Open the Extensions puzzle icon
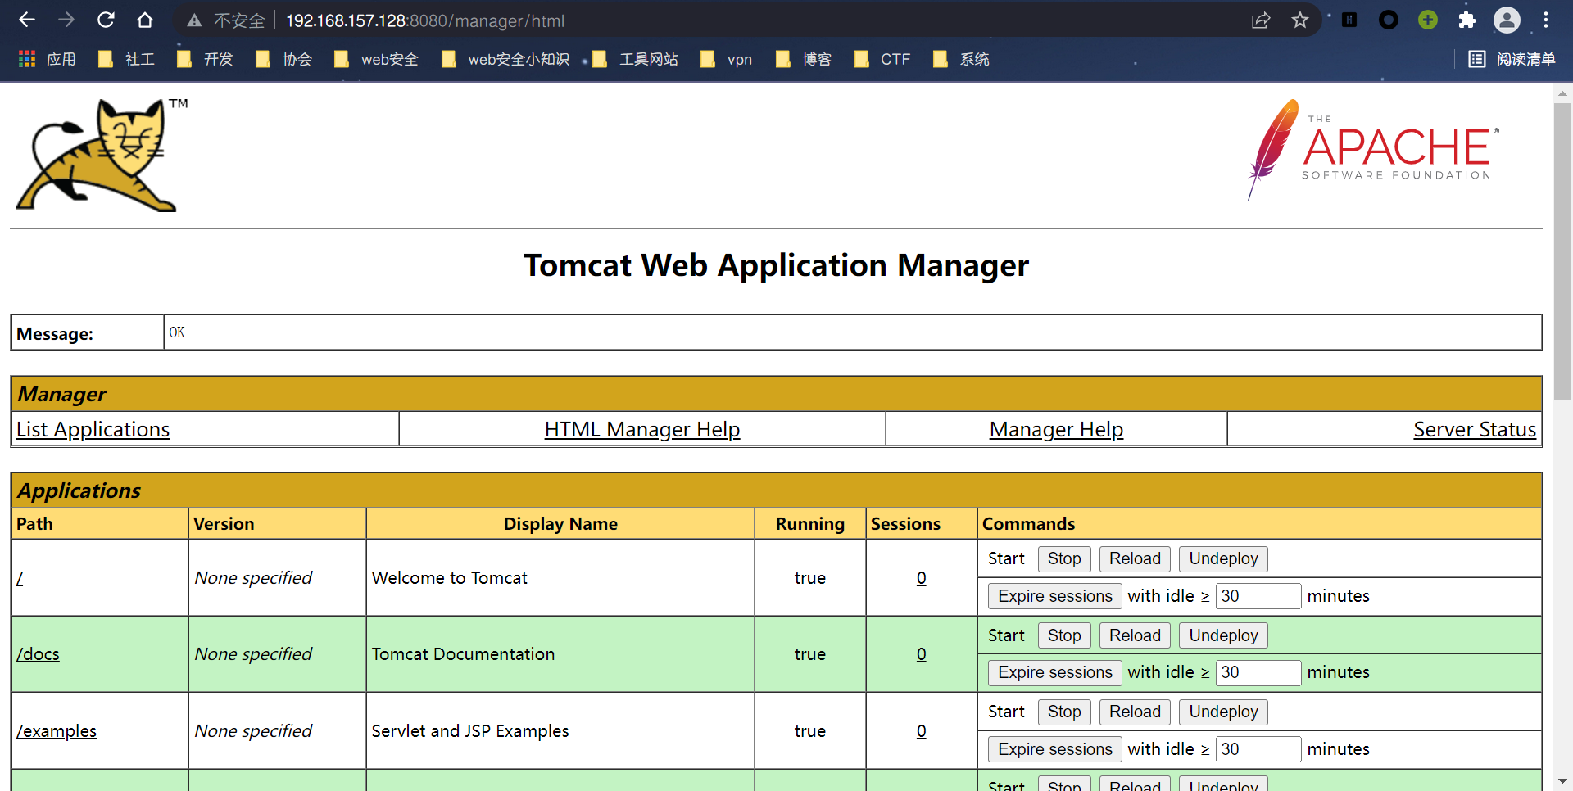The height and width of the screenshot is (791, 1573). tap(1467, 20)
